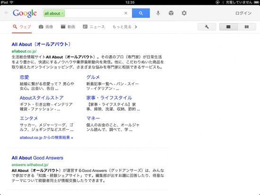The height and width of the screenshot is (195, 260).
Task: Open allabout.co.jp/ green URL
Action: (x=24, y=51)
